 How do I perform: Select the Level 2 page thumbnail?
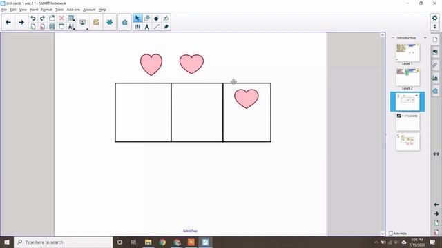[x=407, y=77]
